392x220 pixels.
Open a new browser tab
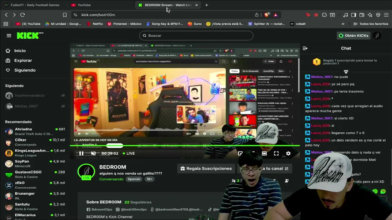click(x=206, y=5)
